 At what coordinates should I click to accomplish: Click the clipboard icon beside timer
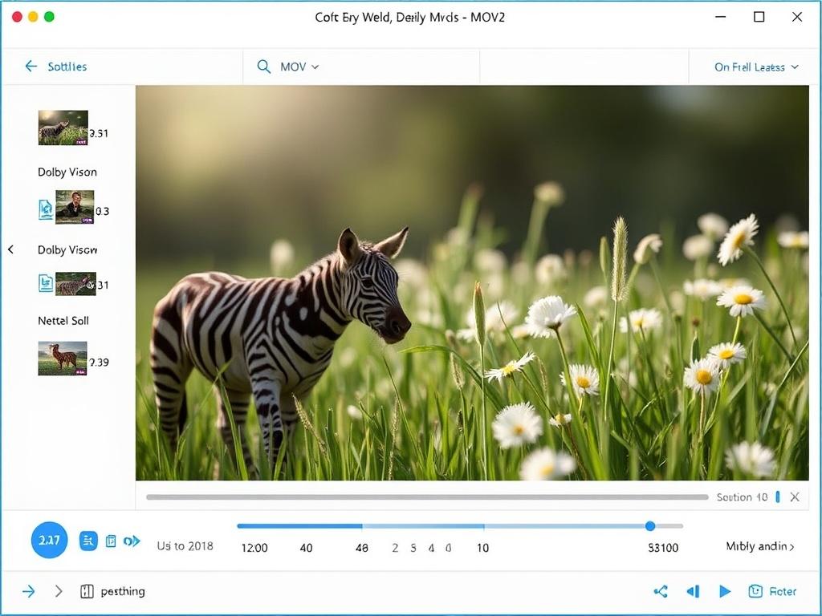[x=111, y=541]
